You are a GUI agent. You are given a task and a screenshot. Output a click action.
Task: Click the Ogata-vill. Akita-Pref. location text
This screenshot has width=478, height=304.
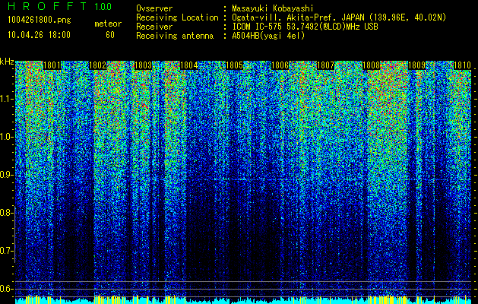[x=339, y=17]
